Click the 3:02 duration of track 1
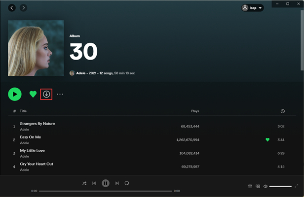This screenshot has width=304, height=197. [281, 127]
